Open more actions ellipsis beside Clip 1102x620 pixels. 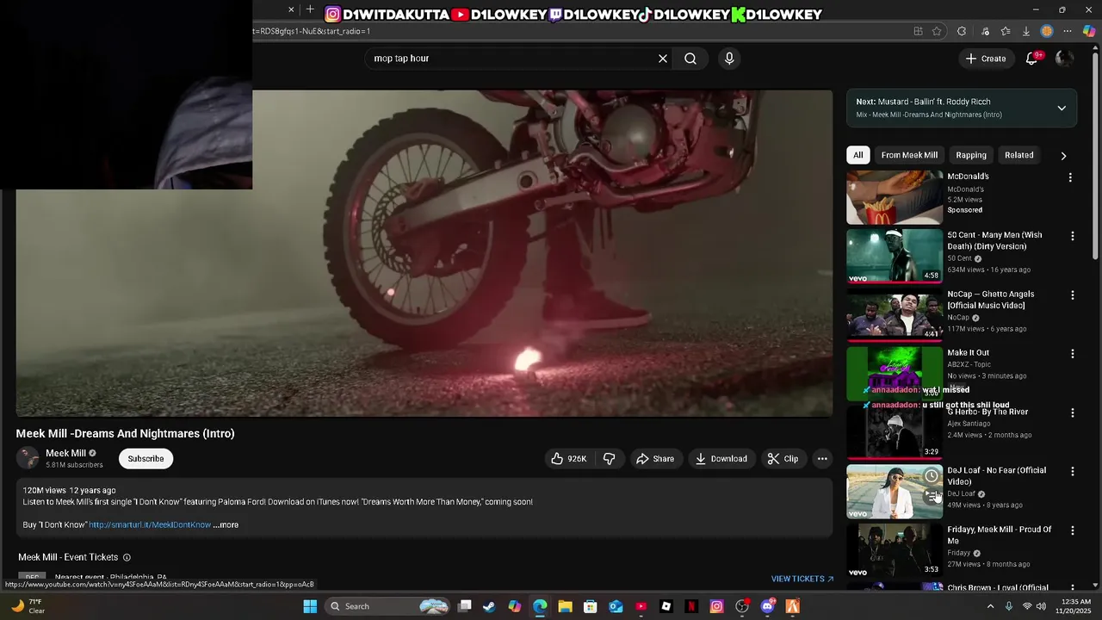click(x=822, y=459)
